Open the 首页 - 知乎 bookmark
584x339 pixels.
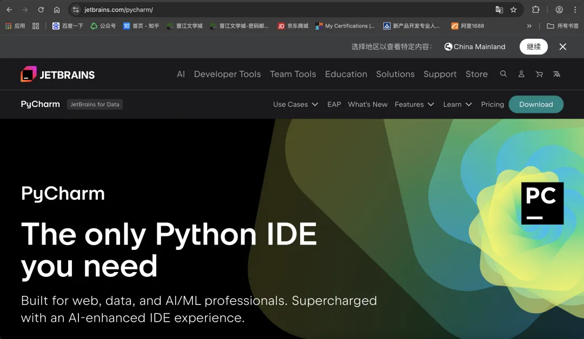pyautogui.click(x=141, y=26)
